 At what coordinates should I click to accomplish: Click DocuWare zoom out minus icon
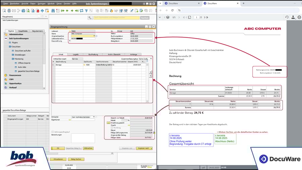click(x=299, y=17)
